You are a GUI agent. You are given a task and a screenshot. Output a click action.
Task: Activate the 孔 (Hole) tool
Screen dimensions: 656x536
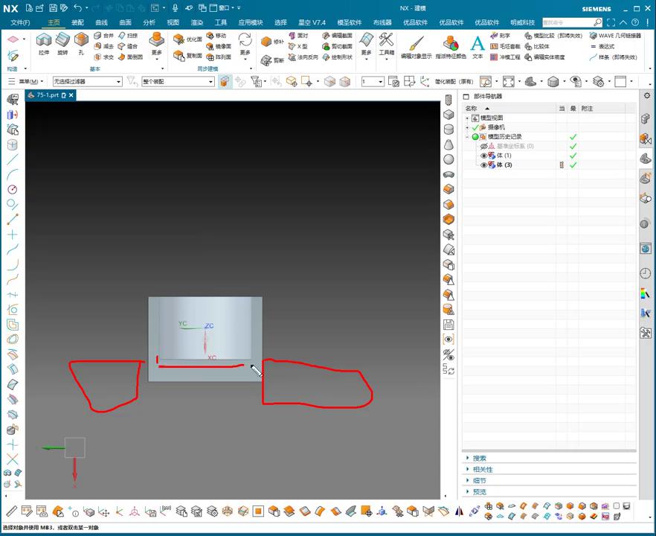80,43
